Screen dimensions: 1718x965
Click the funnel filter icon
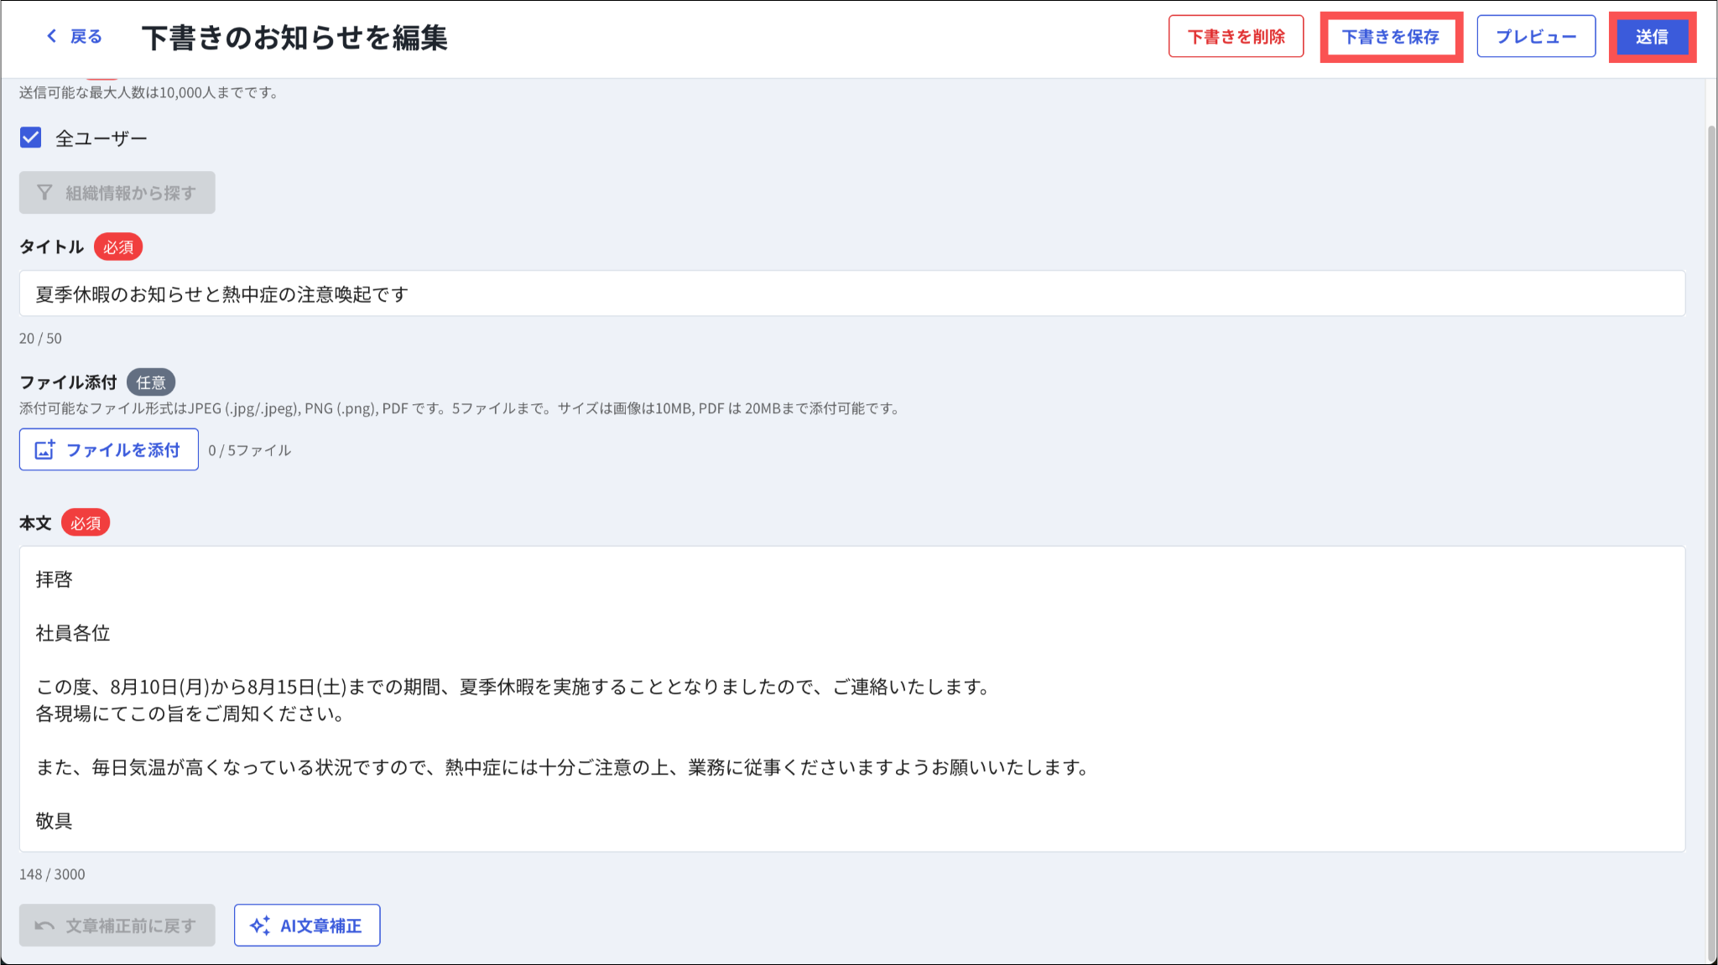click(x=44, y=193)
